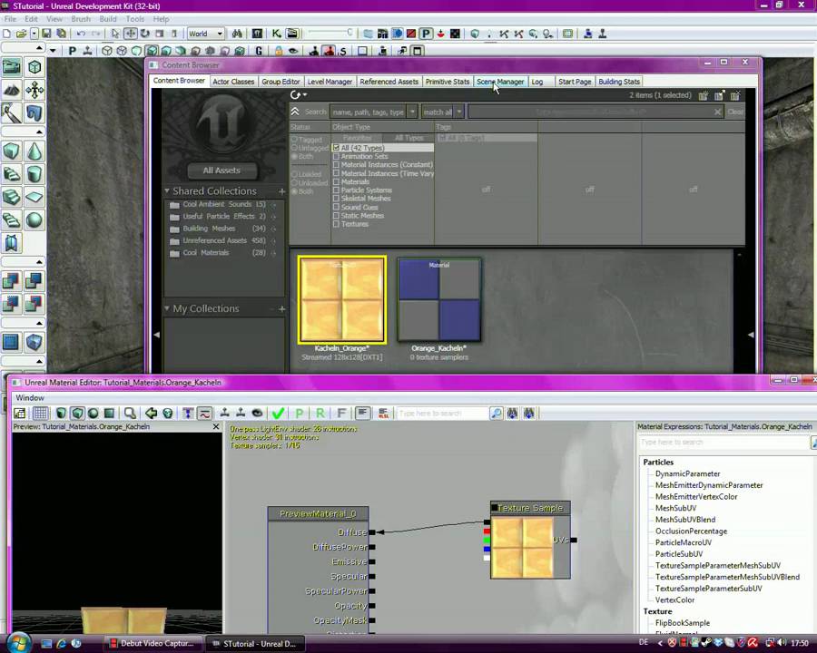Go home with the green arrow icon
Image resolution: width=817 pixels, height=653 pixels.
(x=151, y=414)
